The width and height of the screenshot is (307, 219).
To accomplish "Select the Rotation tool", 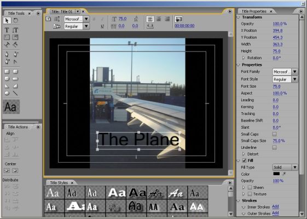I will pos(15,20).
